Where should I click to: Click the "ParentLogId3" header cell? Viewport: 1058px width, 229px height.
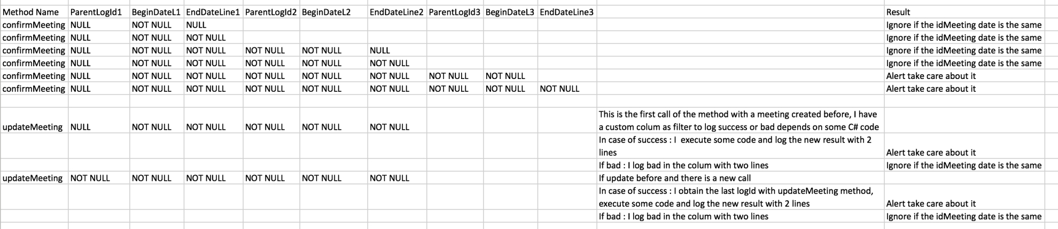click(x=454, y=12)
